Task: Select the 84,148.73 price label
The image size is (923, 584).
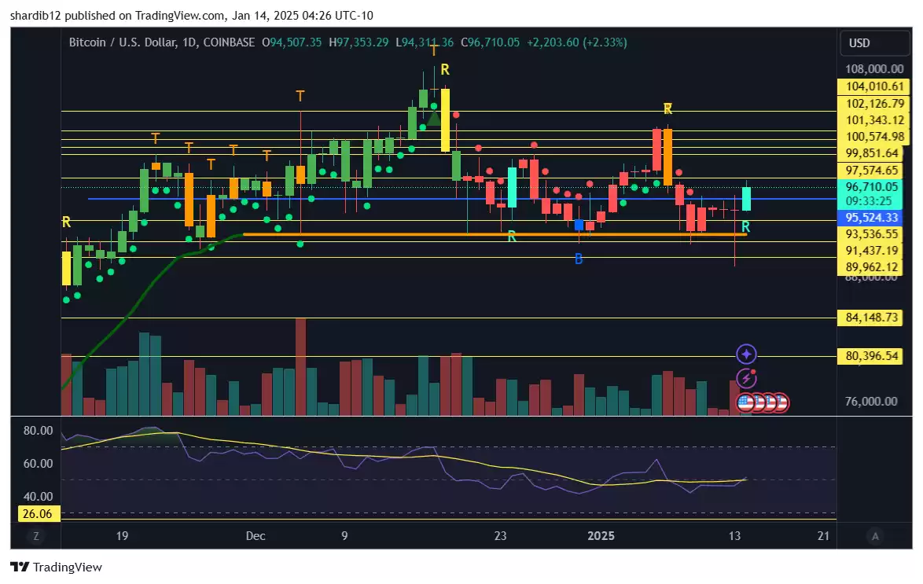Action: tap(871, 318)
